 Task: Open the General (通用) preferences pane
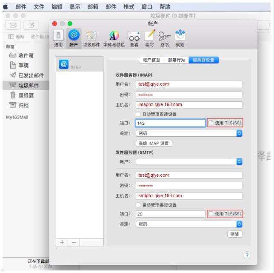tap(58, 38)
